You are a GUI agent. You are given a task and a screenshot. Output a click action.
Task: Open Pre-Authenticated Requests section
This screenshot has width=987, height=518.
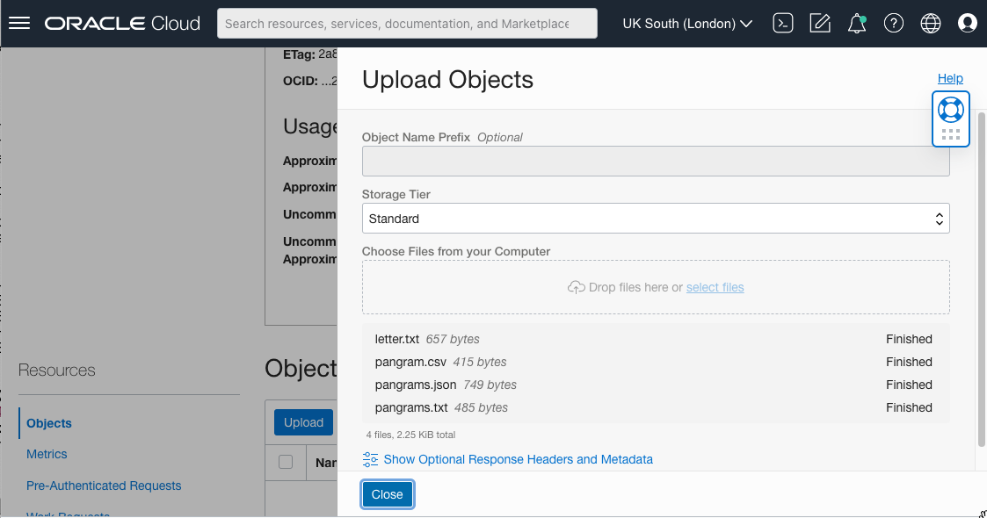(x=104, y=485)
